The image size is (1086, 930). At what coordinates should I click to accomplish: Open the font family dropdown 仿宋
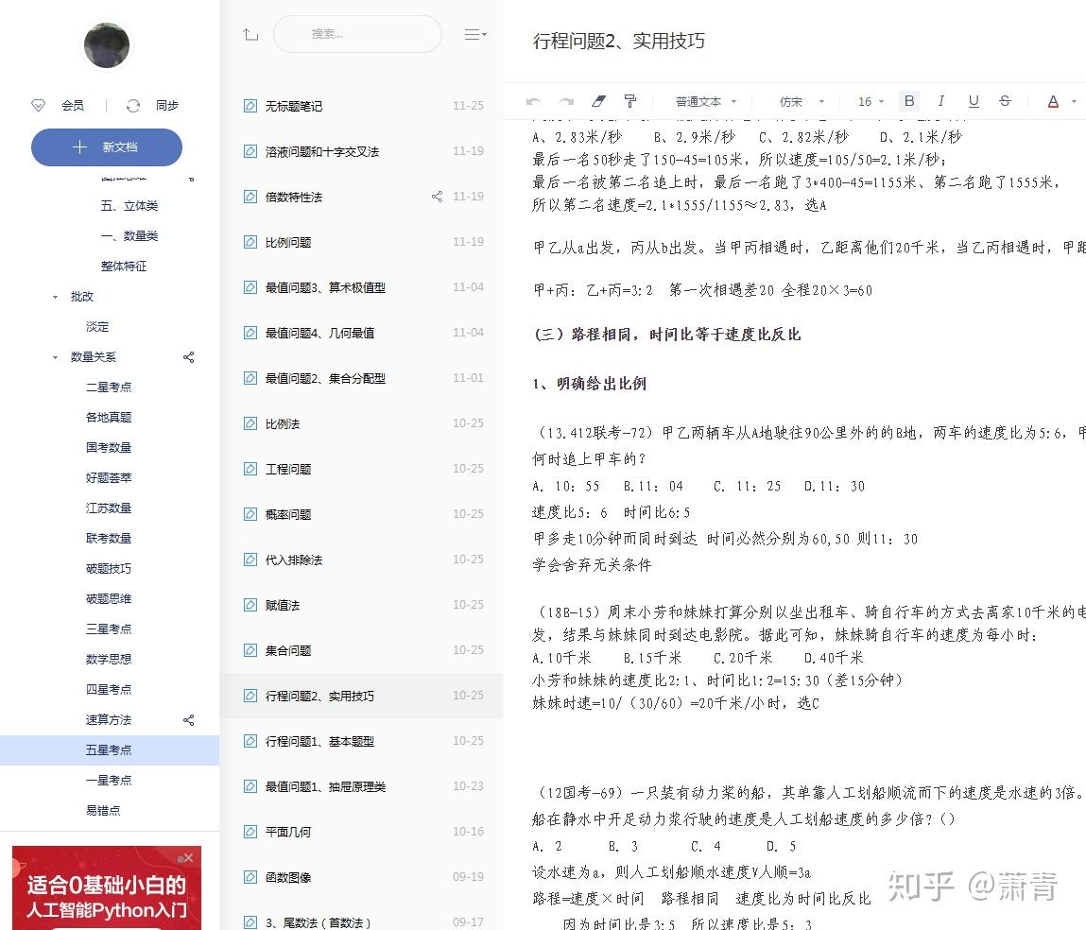coord(802,102)
